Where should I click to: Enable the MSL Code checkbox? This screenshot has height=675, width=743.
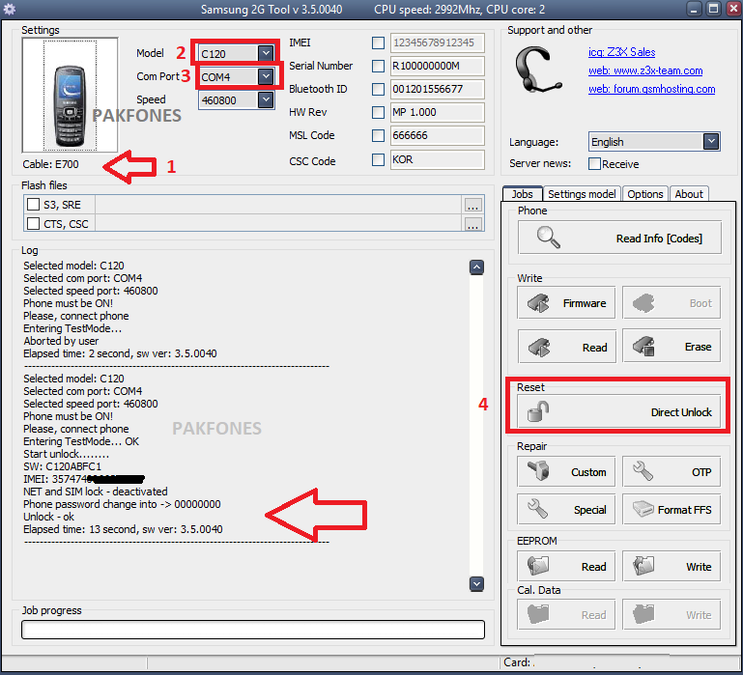coord(378,135)
